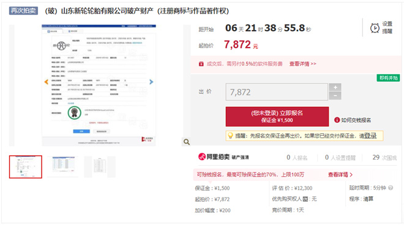Viewport: 404px width, 225px height.
Task: Select the first trademark thumbnail
Action: (26, 167)
